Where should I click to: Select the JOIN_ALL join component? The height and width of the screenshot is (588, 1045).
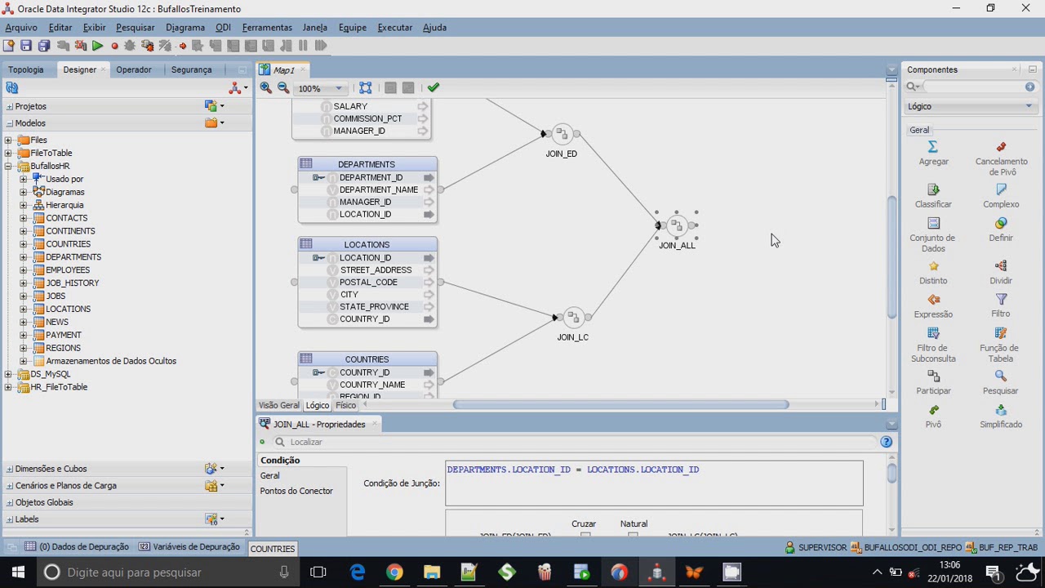[677, 225]
